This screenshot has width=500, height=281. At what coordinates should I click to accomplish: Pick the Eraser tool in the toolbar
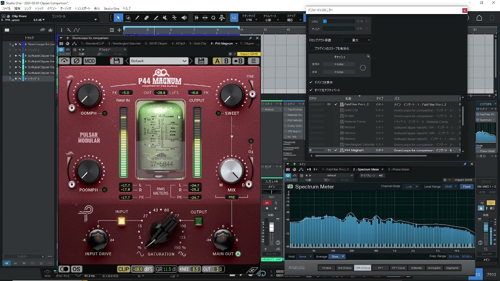point(146,18)
